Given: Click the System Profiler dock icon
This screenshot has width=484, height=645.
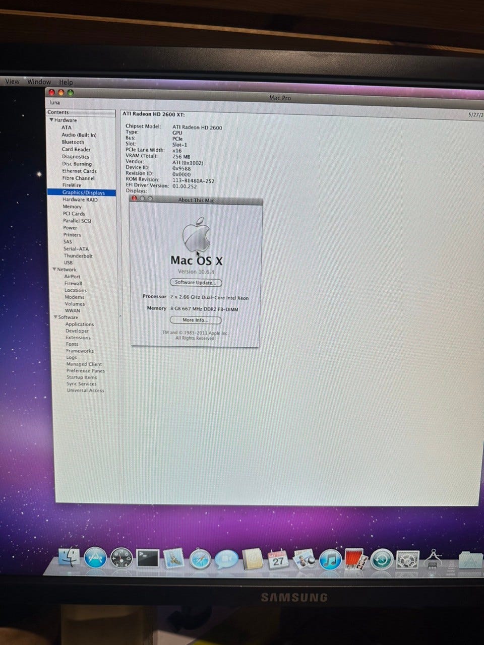Looking at the screenshot, I should [x=433, y=561].
